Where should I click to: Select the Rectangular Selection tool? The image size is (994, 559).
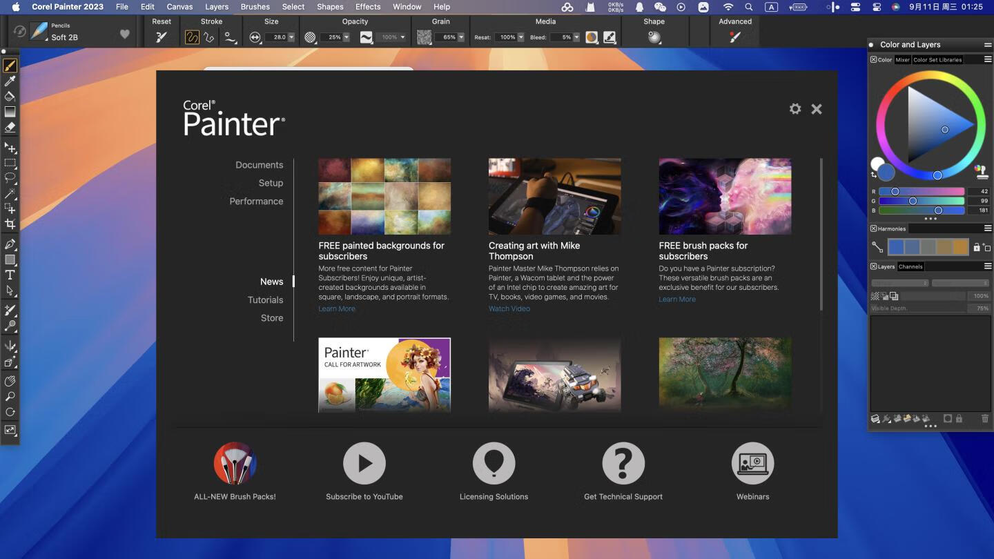(x=10, y=163)
